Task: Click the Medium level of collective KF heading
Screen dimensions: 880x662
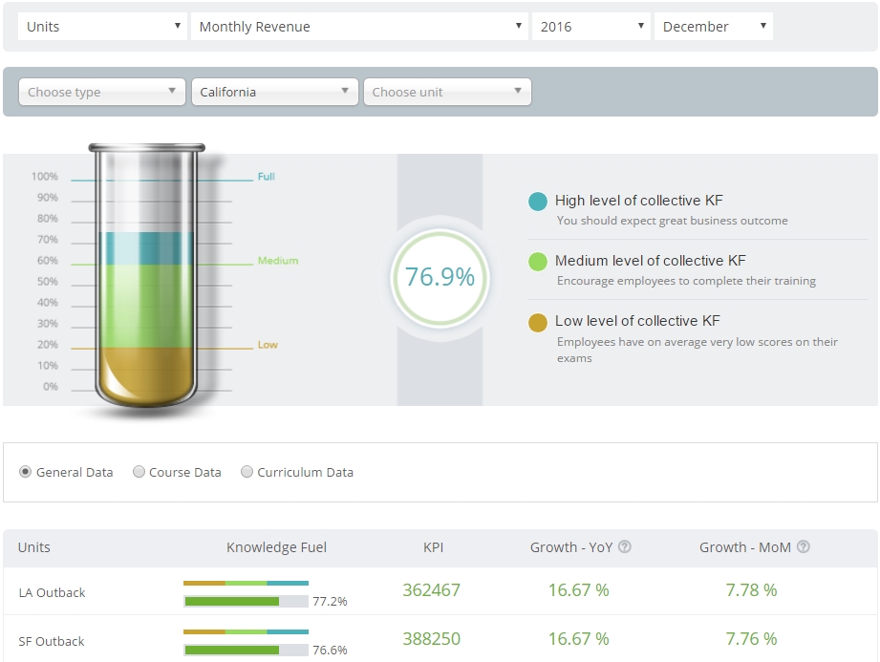Action: [651, 261]
